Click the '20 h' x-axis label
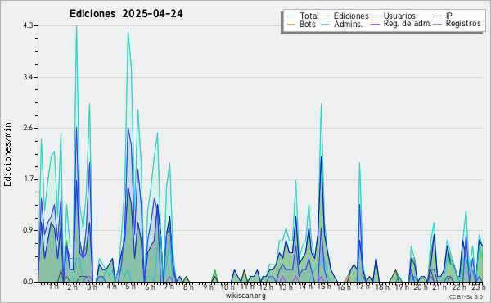This screenshot has width=491, height=303. 421,287
